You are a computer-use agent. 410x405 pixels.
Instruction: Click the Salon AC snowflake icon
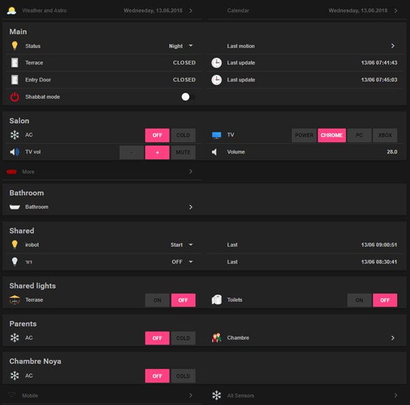click(15, 135)
